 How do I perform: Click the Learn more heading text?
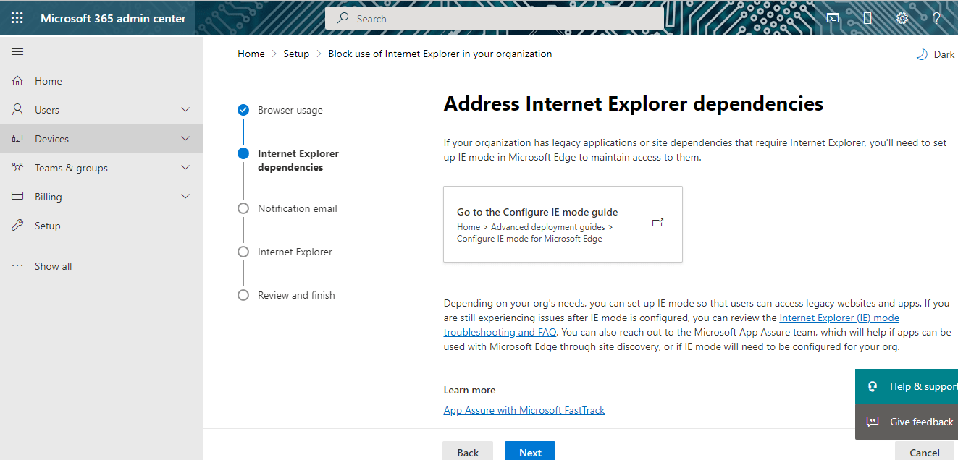[469, 390]
